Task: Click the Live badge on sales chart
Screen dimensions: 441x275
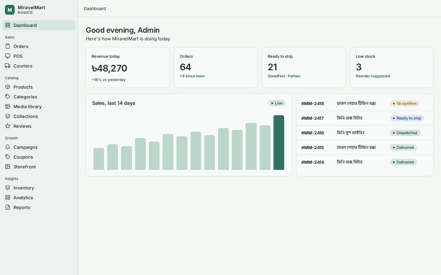Action: (x=277, y=103)
